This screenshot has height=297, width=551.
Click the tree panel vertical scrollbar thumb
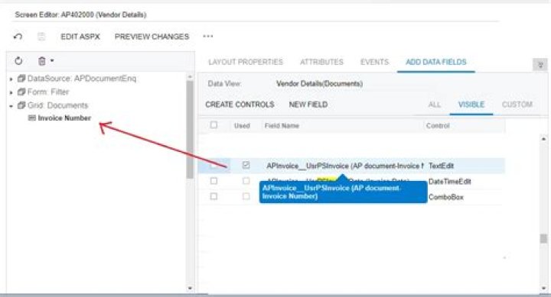(190, 130)
